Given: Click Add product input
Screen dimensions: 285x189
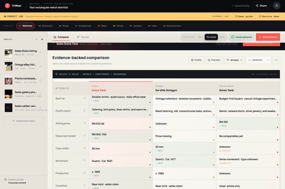Looking at the screenshot, I should (24, 121).
